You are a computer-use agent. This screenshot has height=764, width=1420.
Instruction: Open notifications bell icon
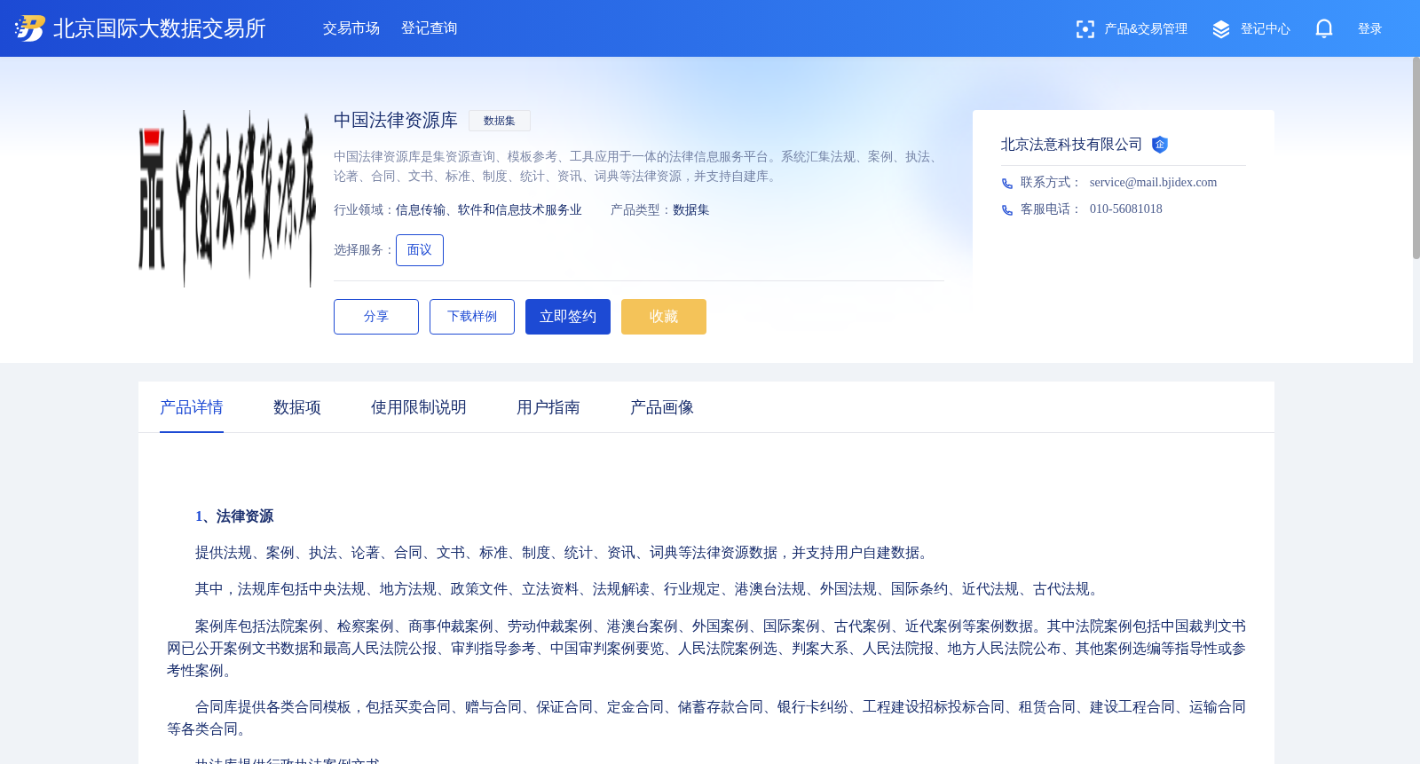(x=1324, y=29)
